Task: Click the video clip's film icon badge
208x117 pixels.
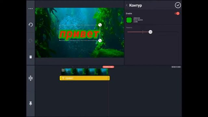Action: tap(63, 70)
